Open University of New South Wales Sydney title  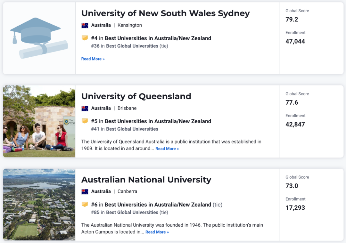(166, 13)
